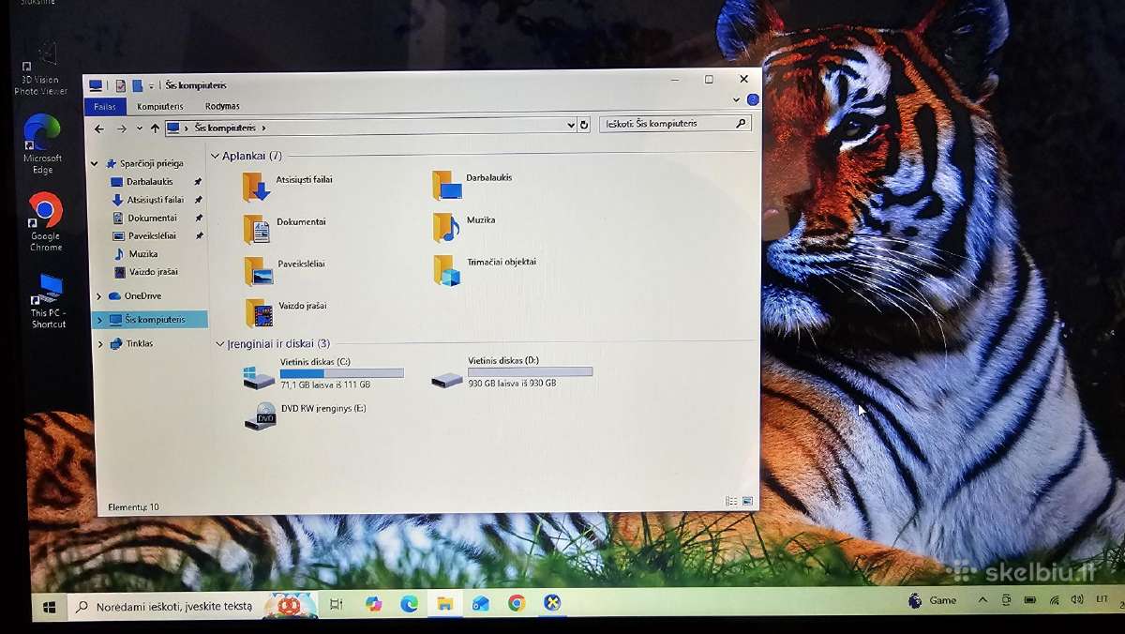
Task: Select the Dokumentai folder icon
Action: coord(257,229)
